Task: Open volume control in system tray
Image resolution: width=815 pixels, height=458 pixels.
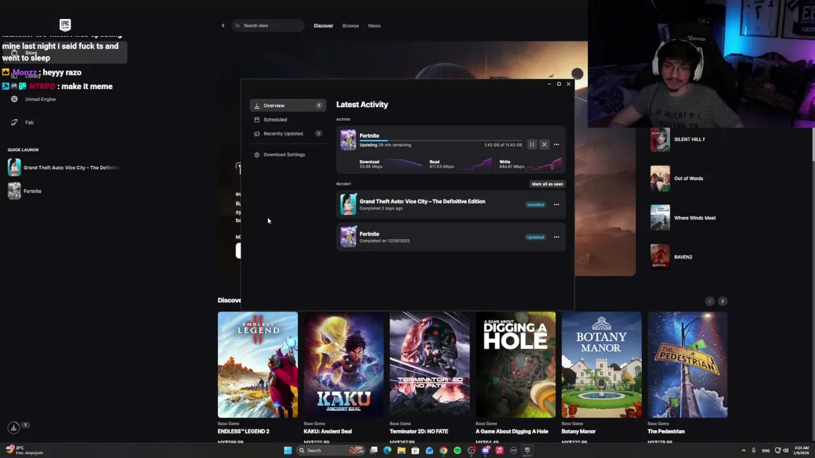Action: click(785, 450)
